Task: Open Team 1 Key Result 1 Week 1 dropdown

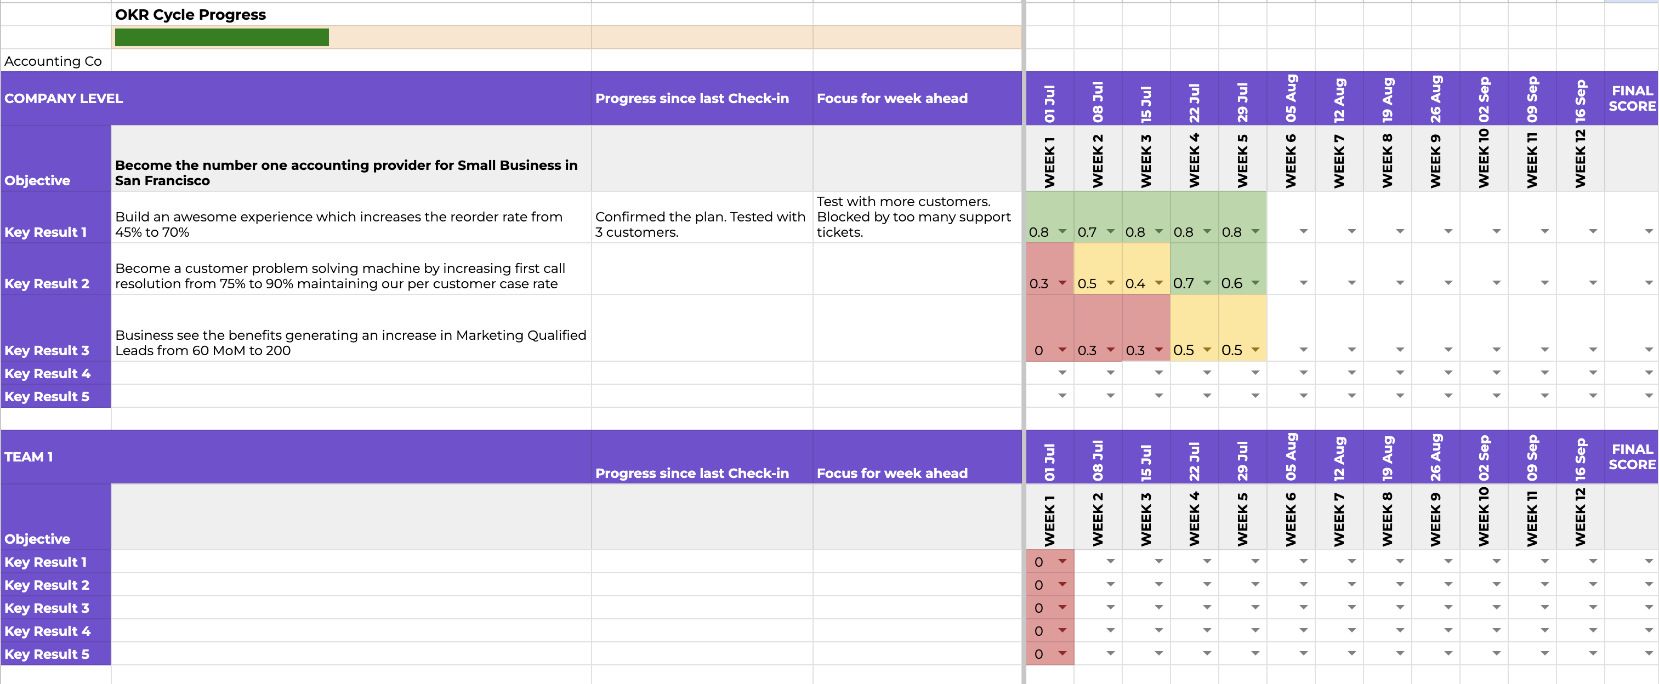Action: 1062,561
